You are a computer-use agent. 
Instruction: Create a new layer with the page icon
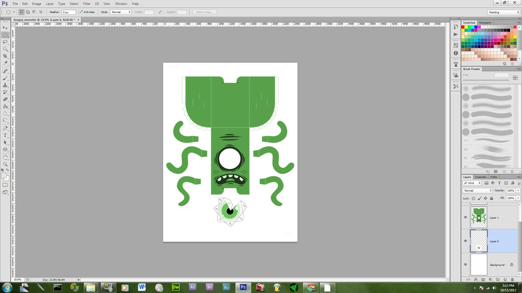tap(505, 279)
